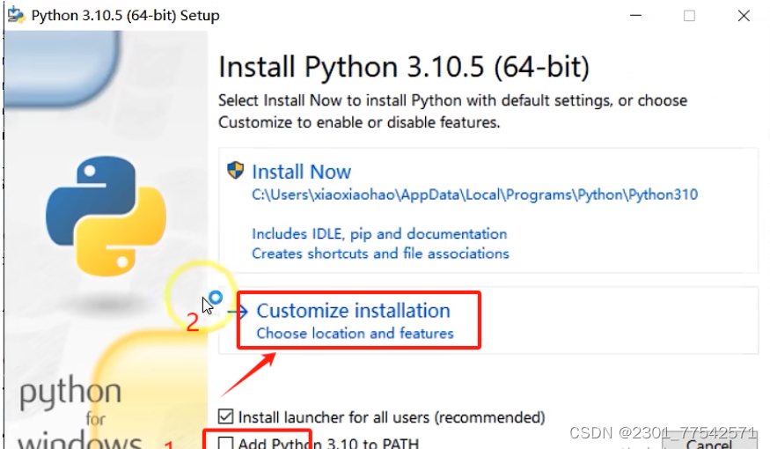Click the UAC shield icon beside Install Now
Image resolution: width=770 pixels, height=449 pixels.
point(236,170)
